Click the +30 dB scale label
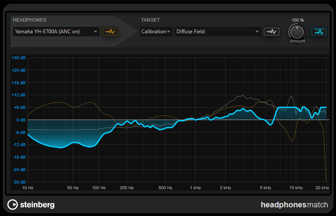Screen dimensions: 336x216 tap(19, 58)
